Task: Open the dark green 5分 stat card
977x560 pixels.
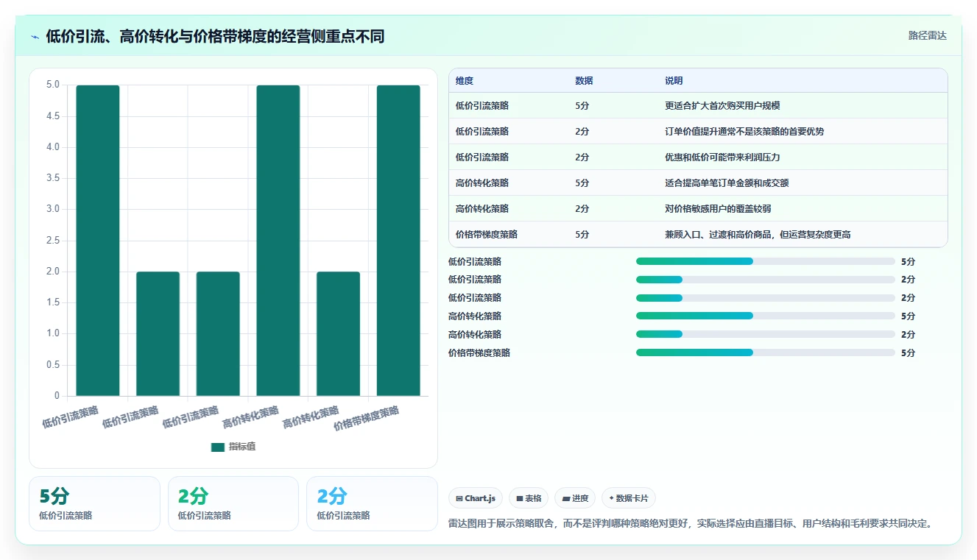Action: pyautogui.click(x=94, y=503)
